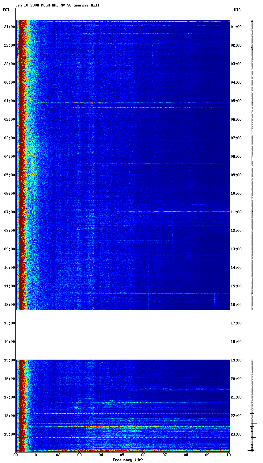Select the 19:00 label on ECT axis
Image resolution: width=263 pixels, height=463 pixels.
click(x=10, y=434)
